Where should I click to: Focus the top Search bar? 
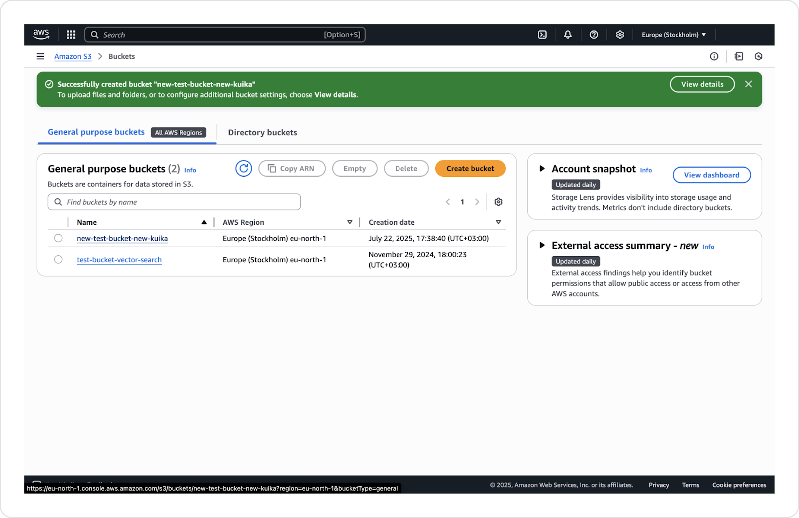click(x=225, y=35)
